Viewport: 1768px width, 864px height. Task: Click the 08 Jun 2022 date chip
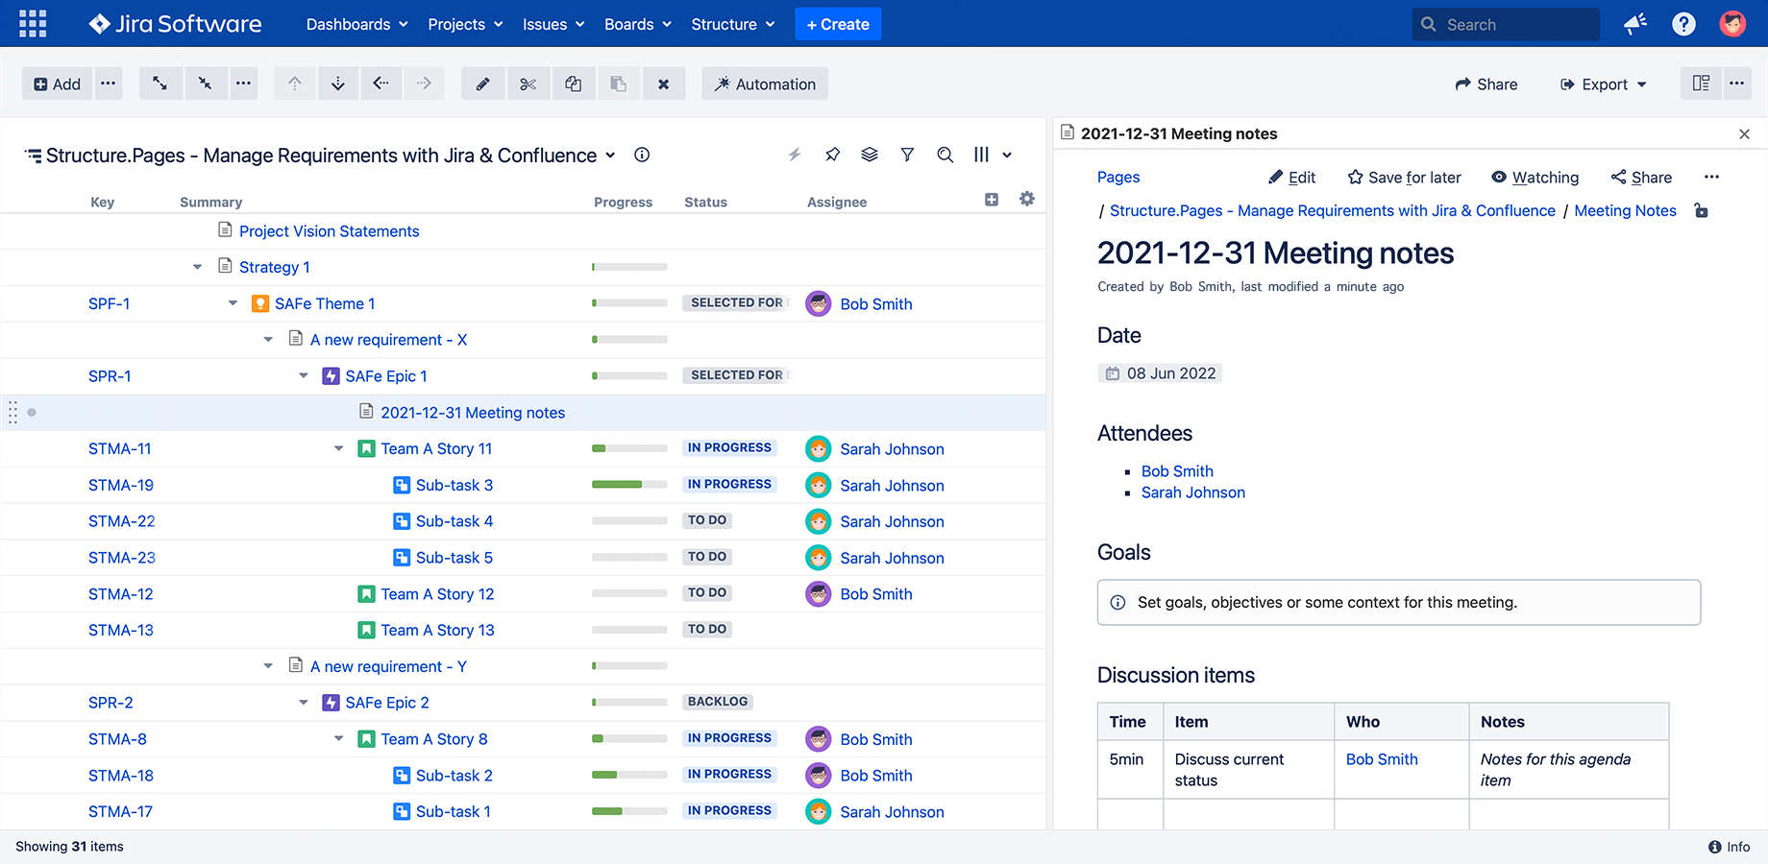[1160, 373]
